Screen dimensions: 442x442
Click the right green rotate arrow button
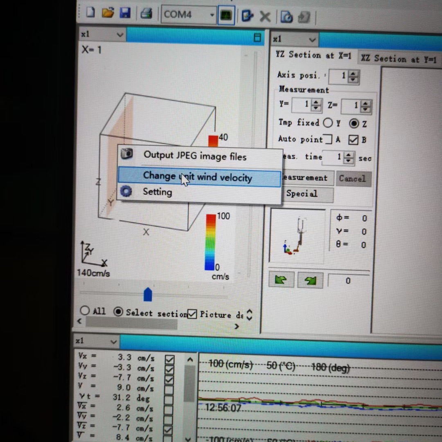(310, 280)
